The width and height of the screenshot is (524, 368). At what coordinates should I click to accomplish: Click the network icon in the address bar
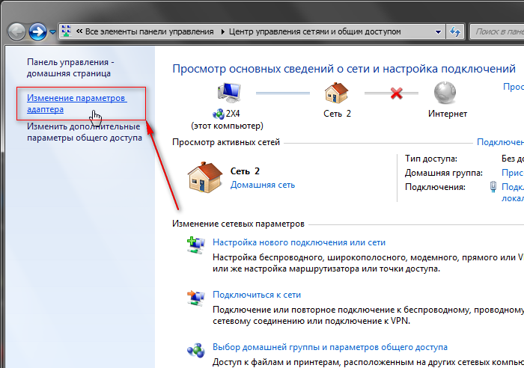tap(67, 31)
